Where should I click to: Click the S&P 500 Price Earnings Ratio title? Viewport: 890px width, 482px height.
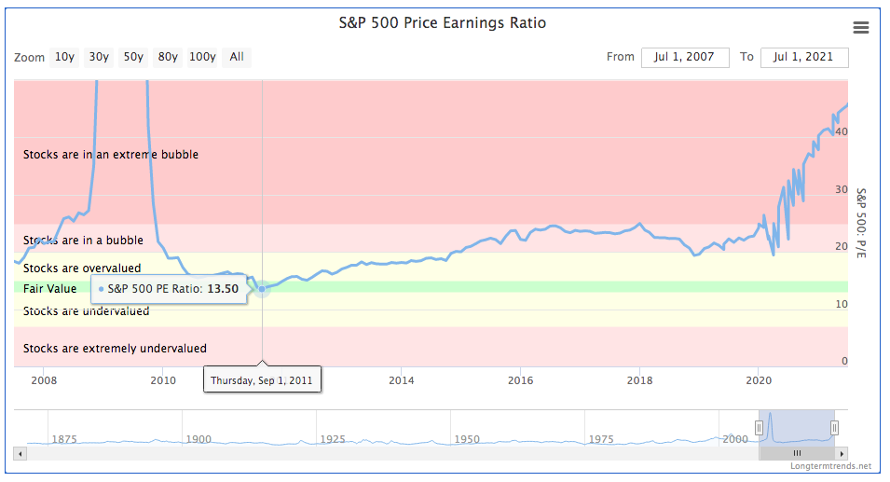pyautogui.click(x=443, y=23)
